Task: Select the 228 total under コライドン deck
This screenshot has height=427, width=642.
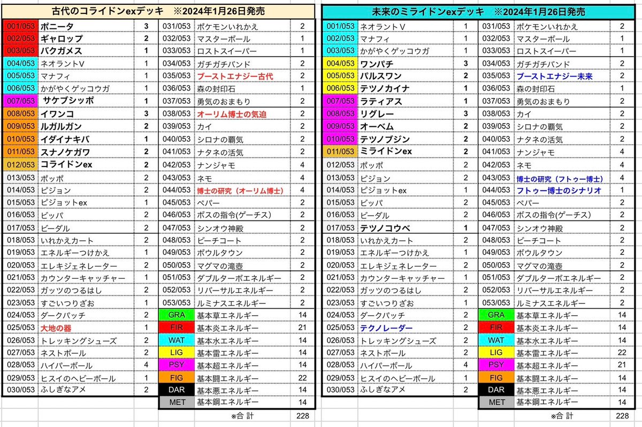Action: click(303, 416)
